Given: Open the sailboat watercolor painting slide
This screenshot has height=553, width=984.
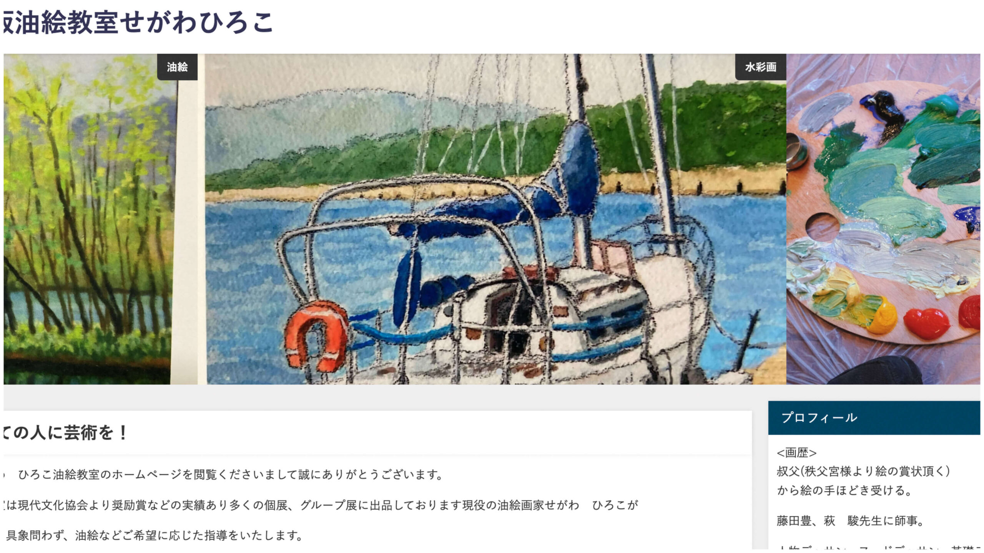Looking at the screenshot, I should [x=495, y=219].
